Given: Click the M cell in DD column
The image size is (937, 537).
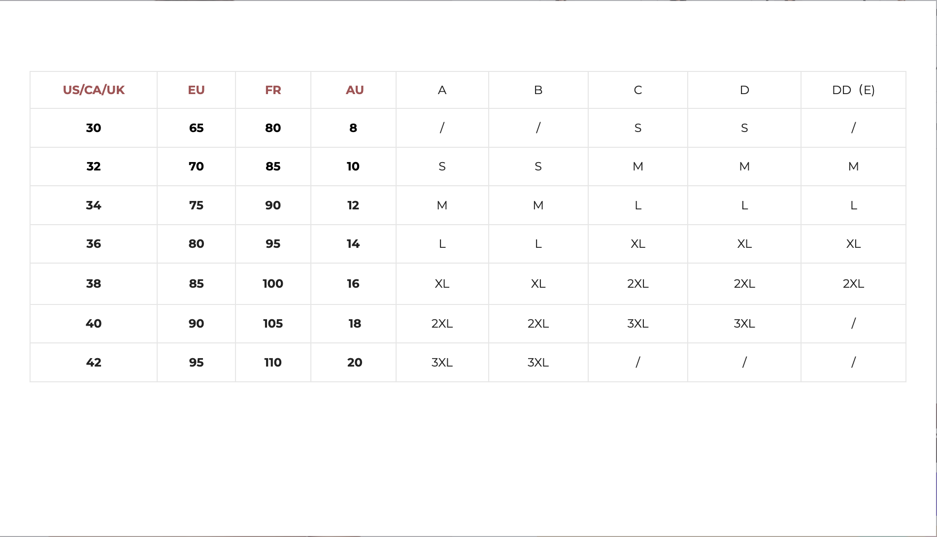Looking at the screenshot, I should (x=853, y=167).
